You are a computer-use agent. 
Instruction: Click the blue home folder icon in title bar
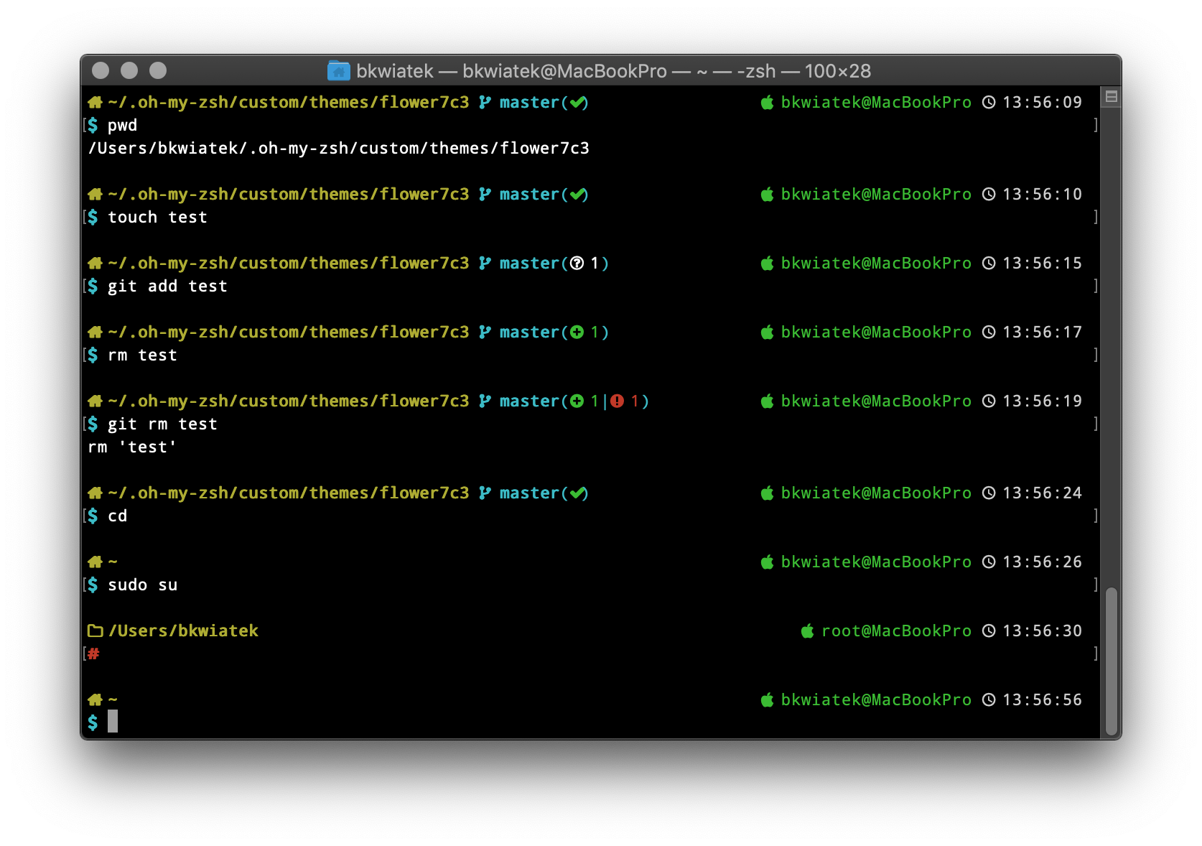[x=338, y=70]
